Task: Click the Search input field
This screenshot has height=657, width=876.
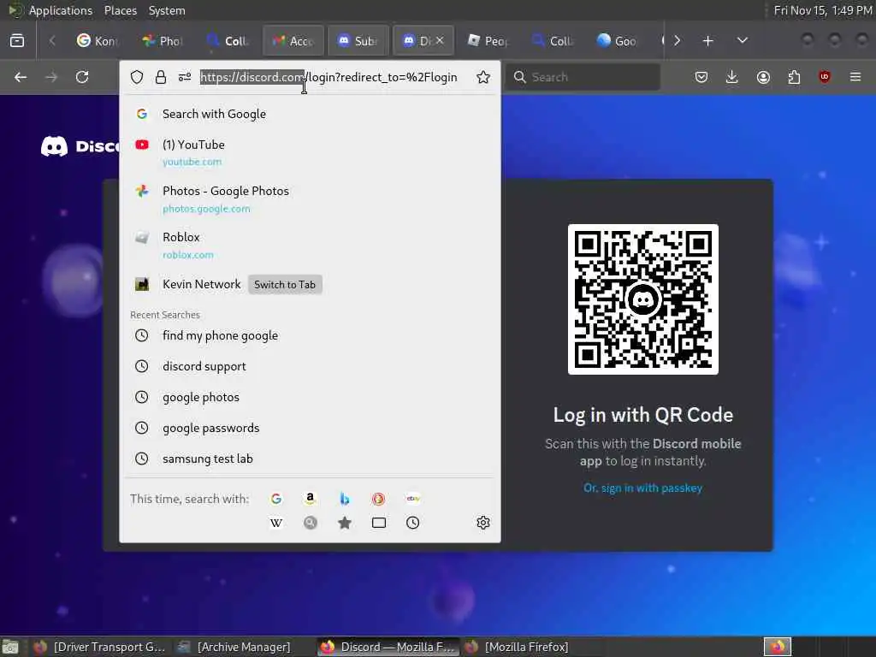Action: (x=583, y=77)
